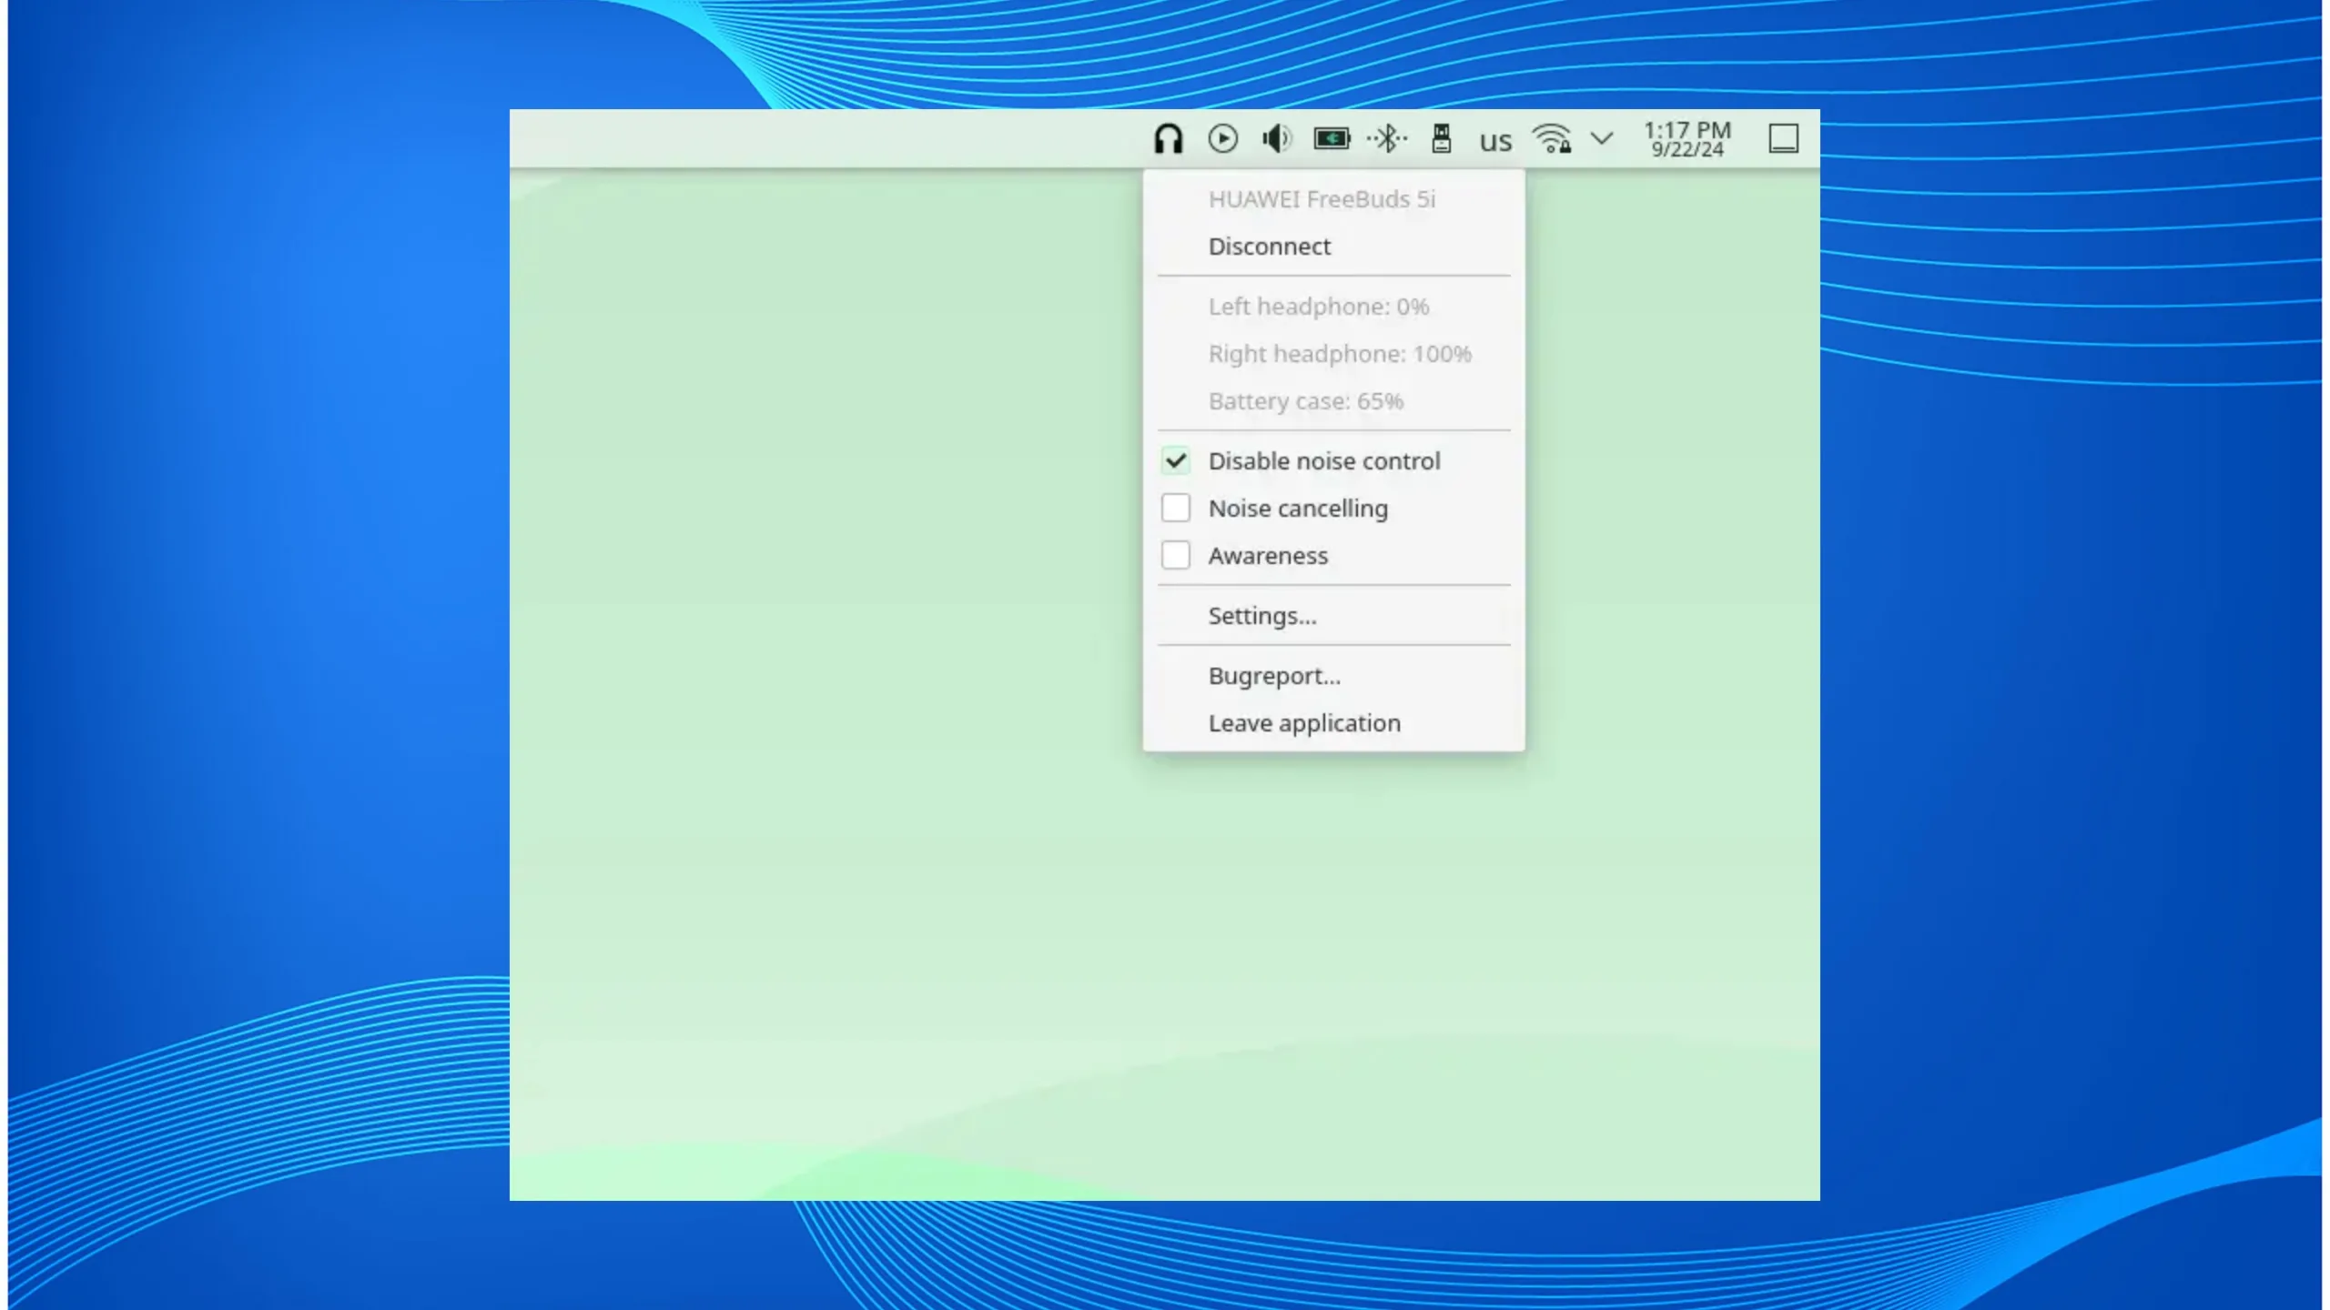Select Disconnect from the FreeBuds menu
This screenshot has width=2330, height=1310.
pyautogui.click(x=1333, y=247)
